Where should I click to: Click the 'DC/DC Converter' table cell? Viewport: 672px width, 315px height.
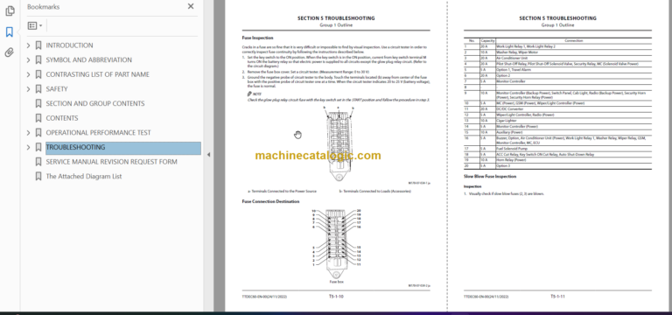point(573,109)
